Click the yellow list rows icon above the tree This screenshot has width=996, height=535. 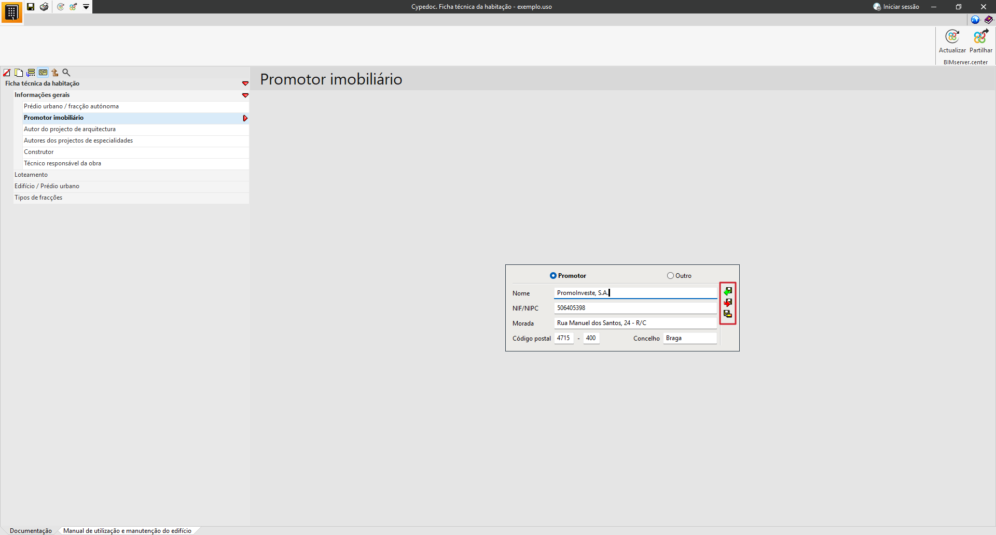pyautogui.click(x=31, y=73)
